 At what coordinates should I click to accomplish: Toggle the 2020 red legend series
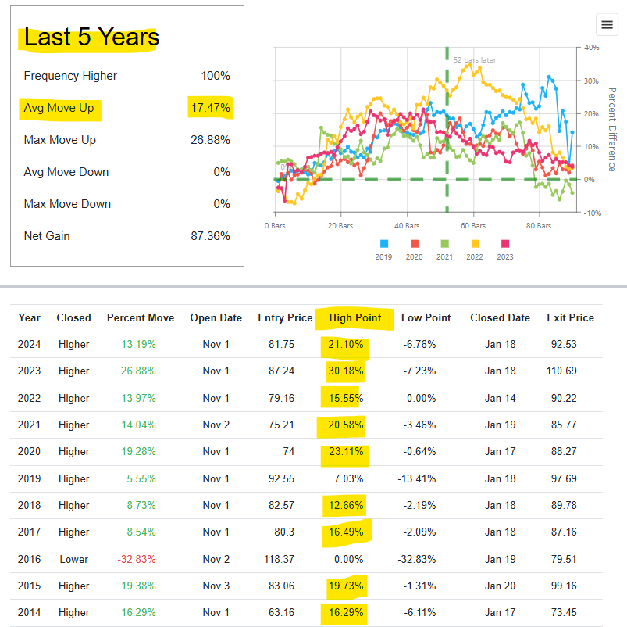tap(415, 250)
